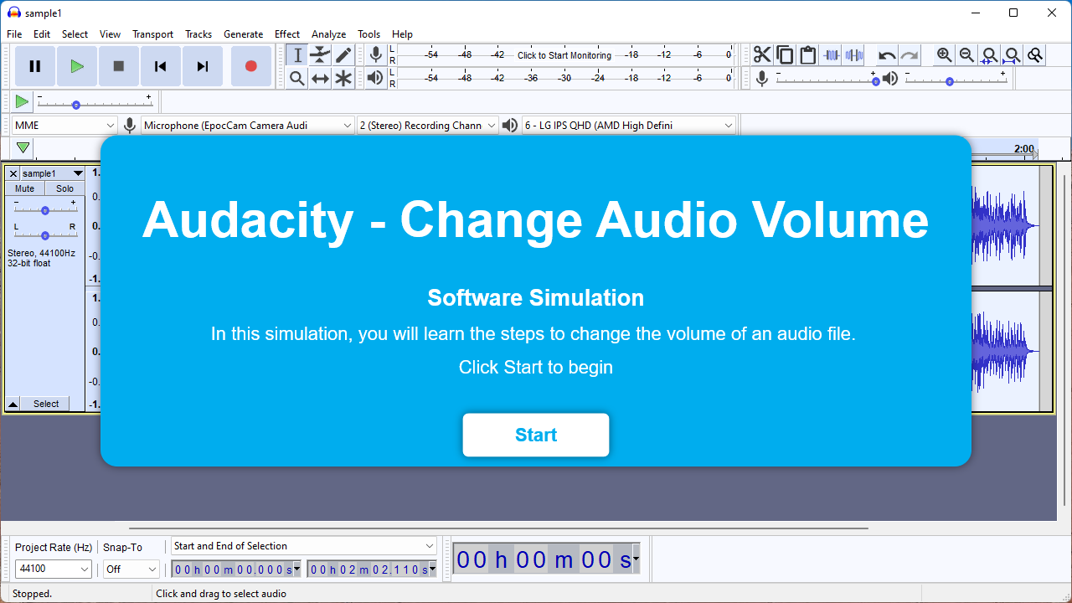Click the Zoom In magnifier icon
Viewport: 1072px width, 603px height.
point(944,55)
